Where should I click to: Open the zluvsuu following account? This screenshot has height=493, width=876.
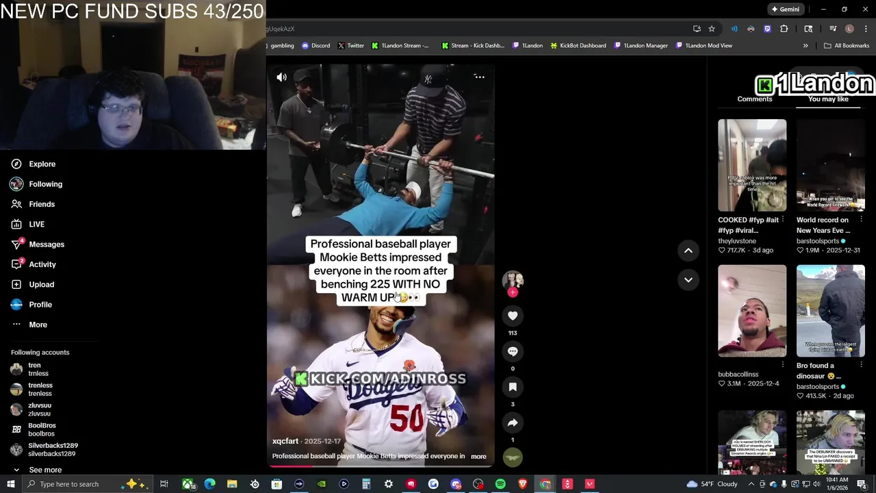coord(39,409)
